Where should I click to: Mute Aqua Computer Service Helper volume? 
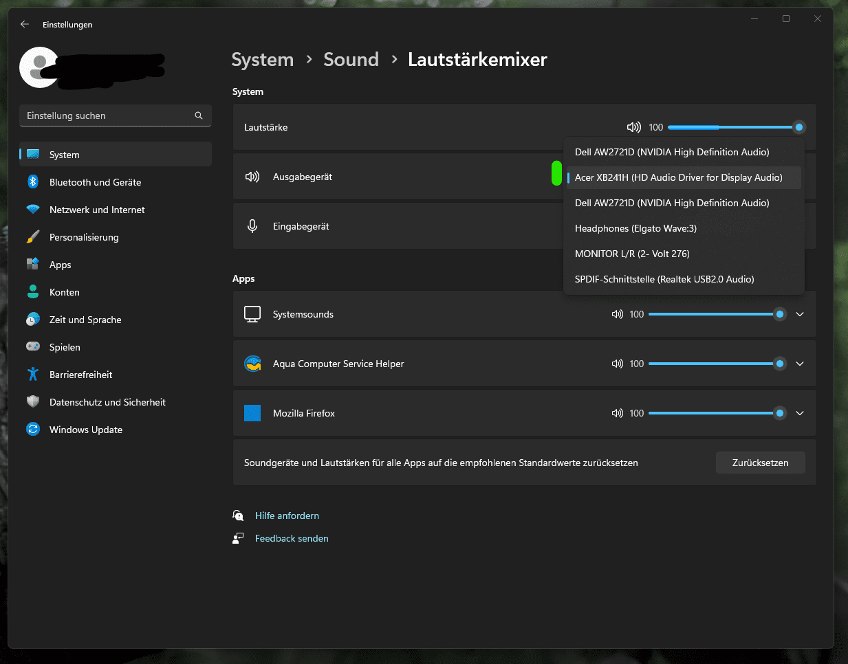pyautogui.click(x=617, y=364)
